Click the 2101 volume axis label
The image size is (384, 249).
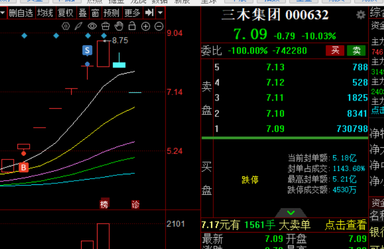pos(176,224)
